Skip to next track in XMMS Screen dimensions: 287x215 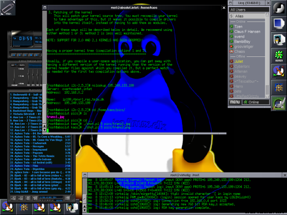tap(37, 55)
